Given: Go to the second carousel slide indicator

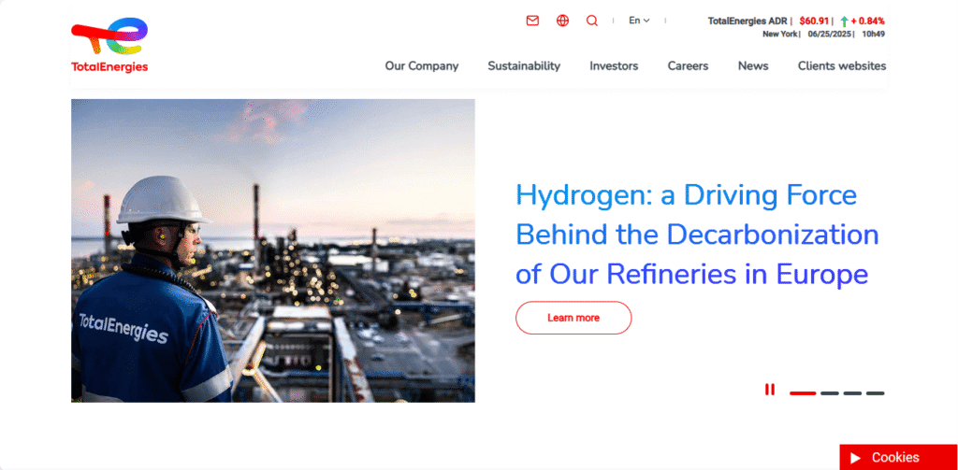Looking at the screenshot, I should [x=830, y=393].
